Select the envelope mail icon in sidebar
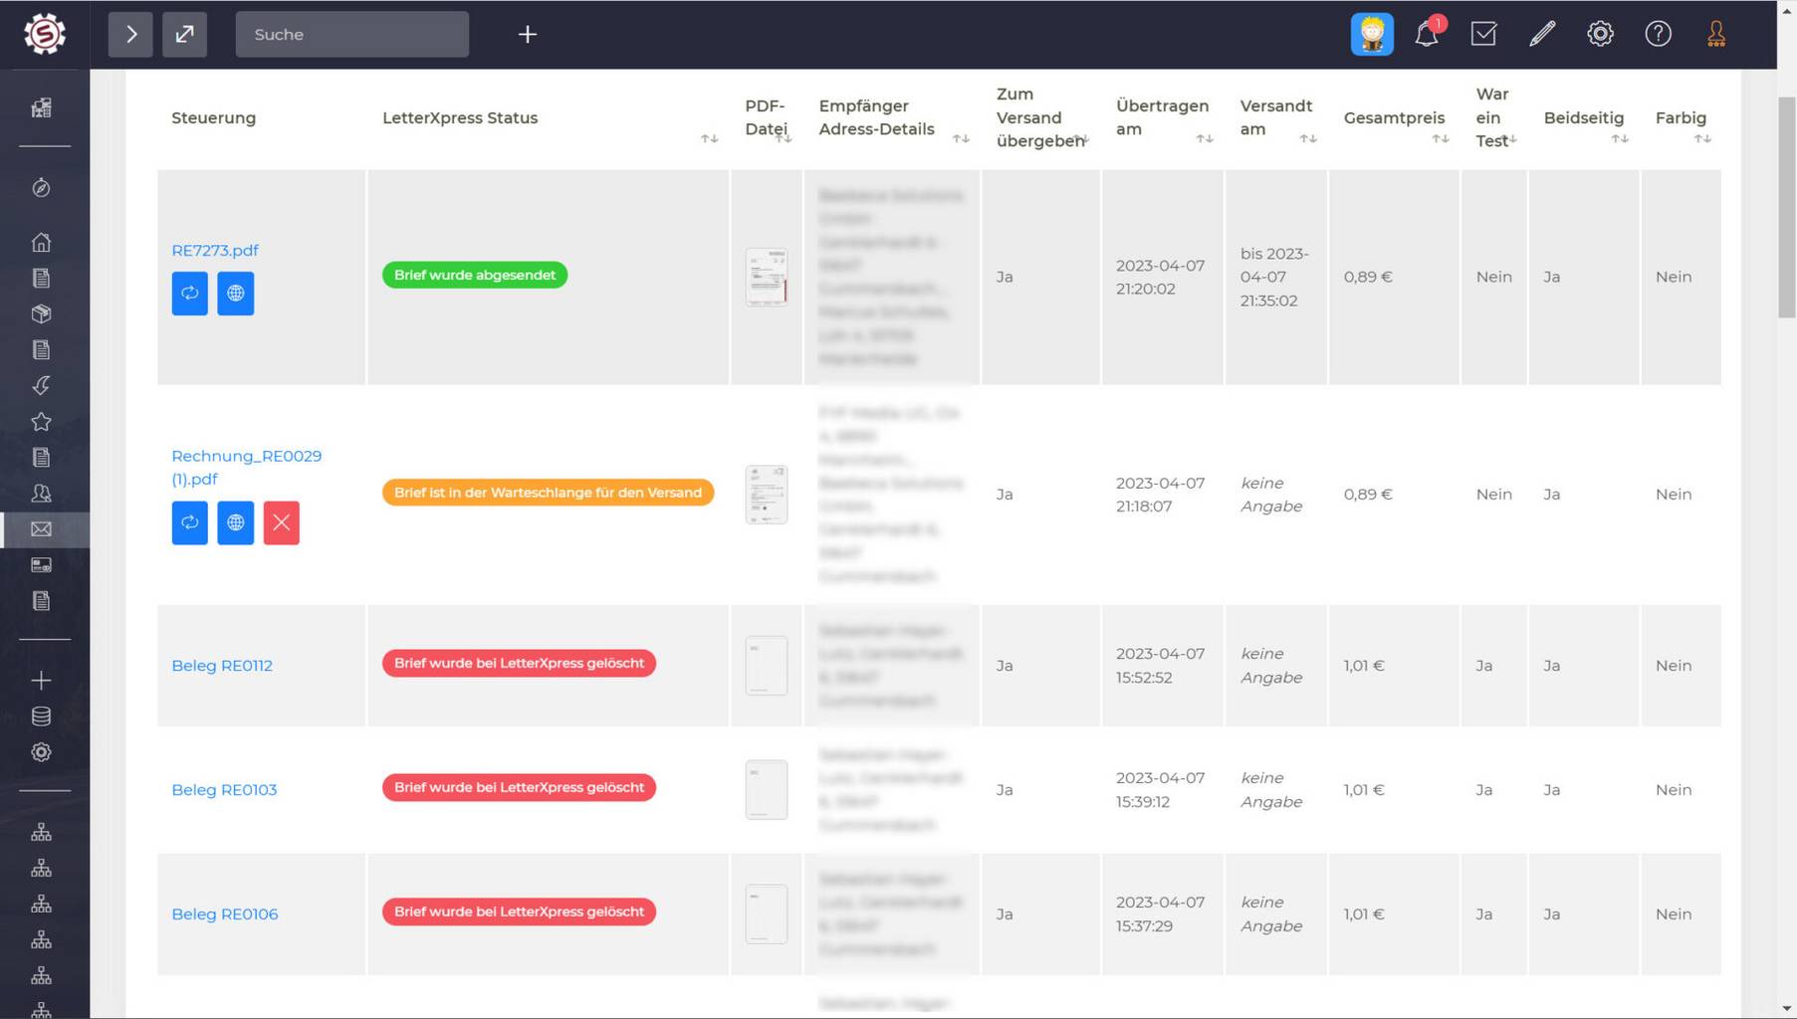1797x1019 pixels. 41,529
